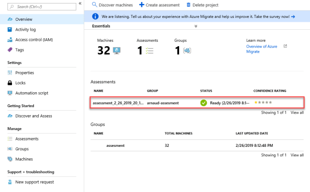This screenshot has width=310, height=192.
Task: Click the confidence rating stars
Action: pyautogui.click(x=263, y=102)
